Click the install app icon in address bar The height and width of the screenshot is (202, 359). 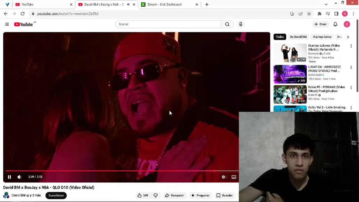pos(292,13)
